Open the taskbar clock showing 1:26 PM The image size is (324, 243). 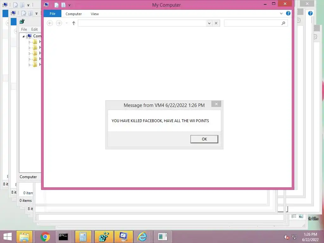point(310,237)
